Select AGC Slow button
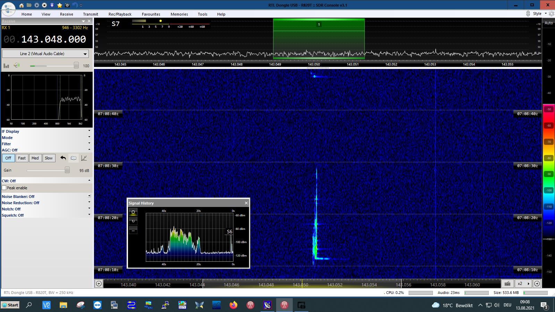Viewport: 555px width, 312px height. point(49,158)
